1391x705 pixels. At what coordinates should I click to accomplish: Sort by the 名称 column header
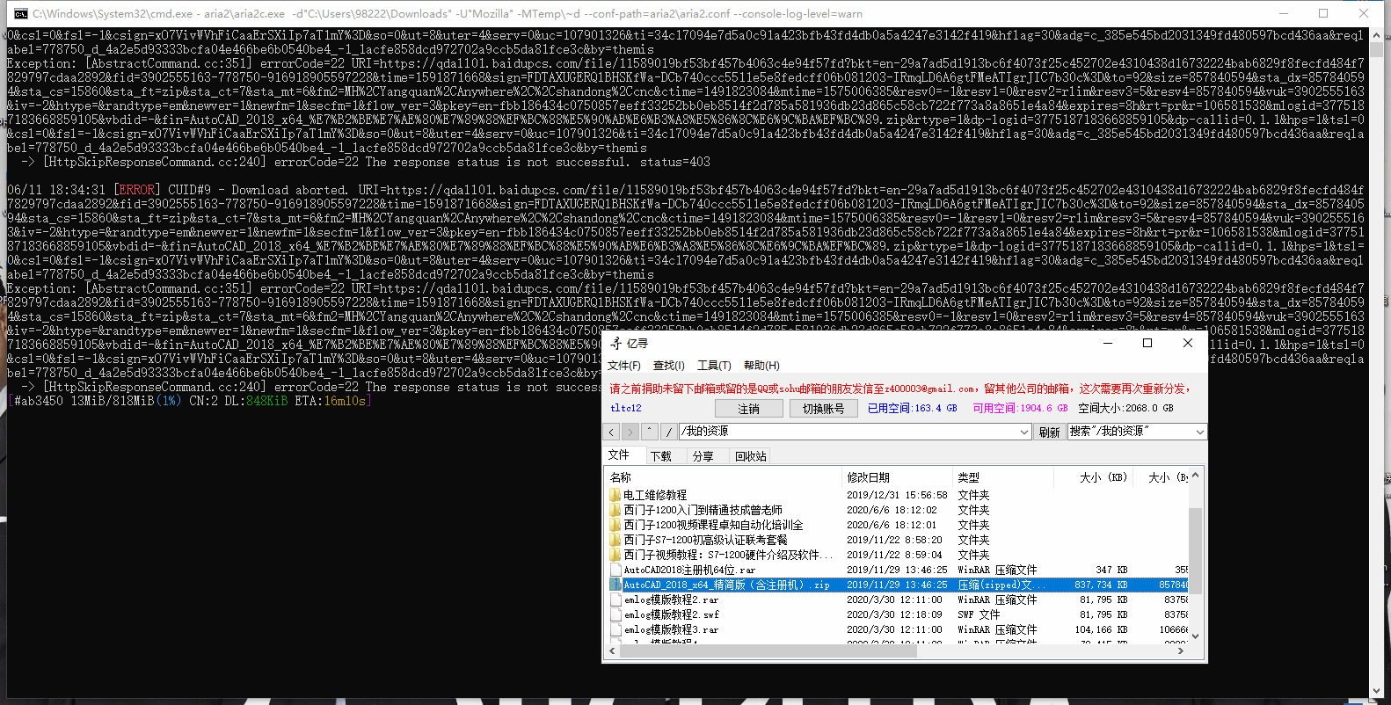(x=723, y=477)
